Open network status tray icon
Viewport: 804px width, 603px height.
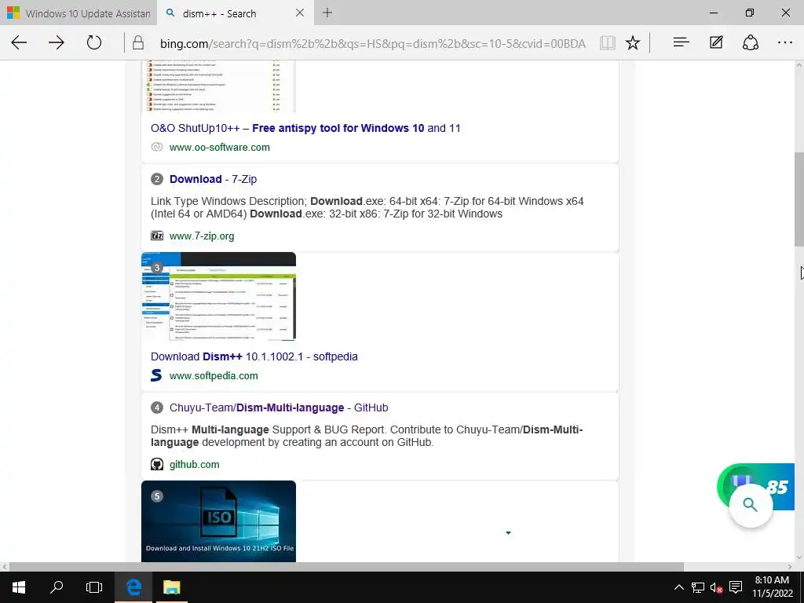[697, 587]
